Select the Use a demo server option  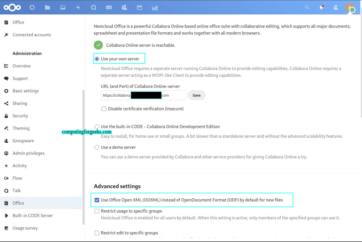[x=97, y=147]
